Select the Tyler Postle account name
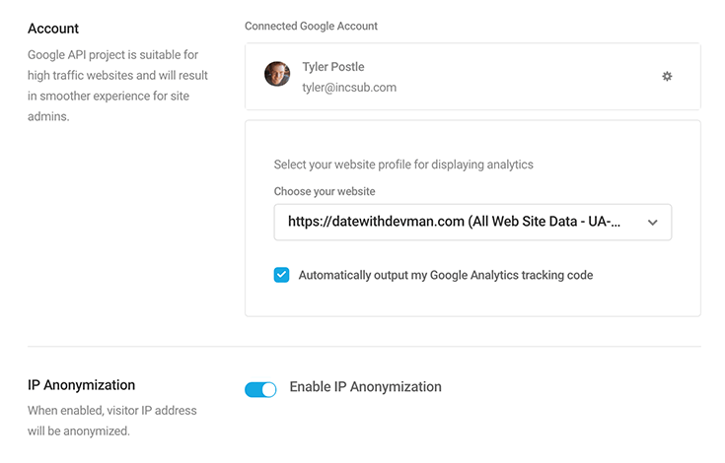This screenshot has height=463, width=725. click(x=333, y=67)
